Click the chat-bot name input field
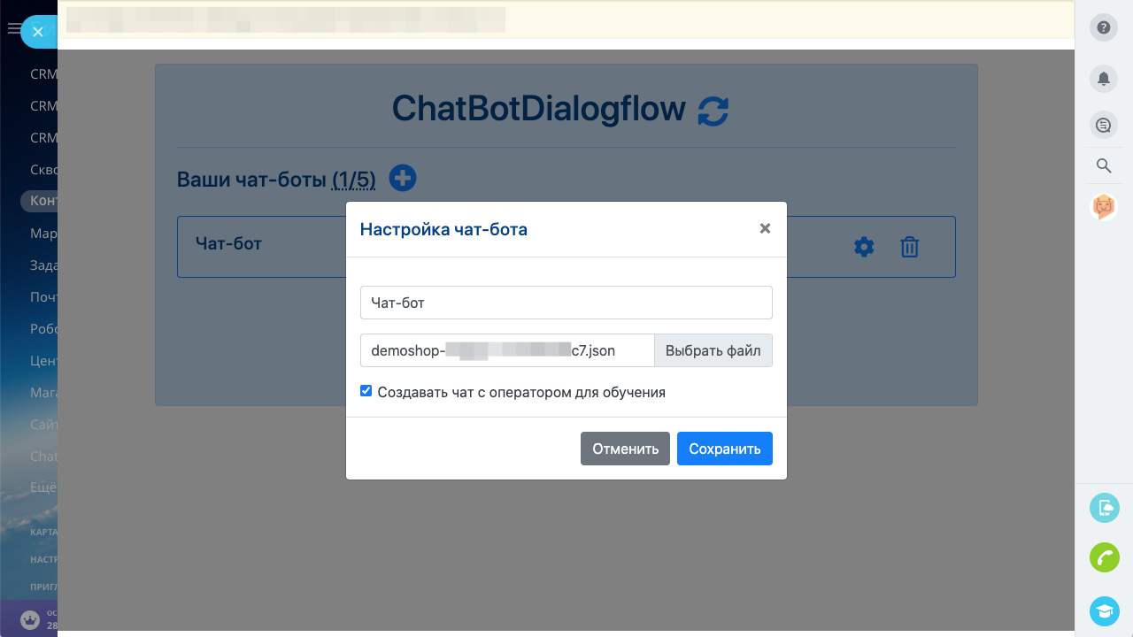Screen dimensions: 1133x637 click(566, 303)
